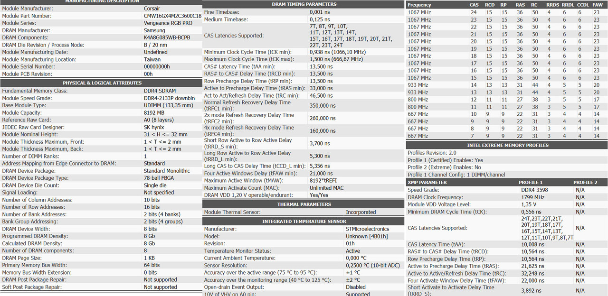This screenshot has height=296, width=608.
Task: Click medium timebase '0,125 ns'
Action: pos(319,19)
